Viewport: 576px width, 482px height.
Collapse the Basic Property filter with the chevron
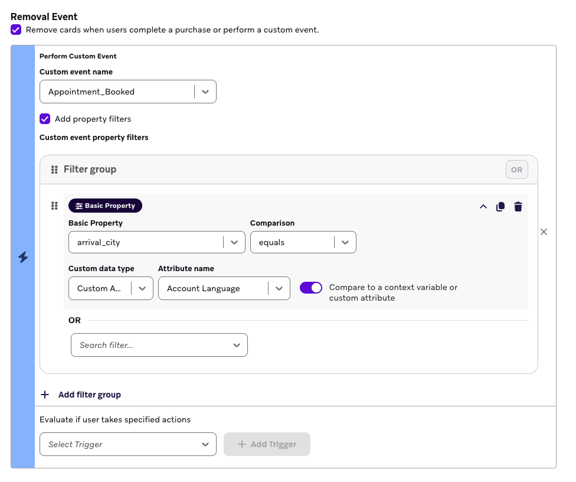pyautogui.click(x=483, y=206)
